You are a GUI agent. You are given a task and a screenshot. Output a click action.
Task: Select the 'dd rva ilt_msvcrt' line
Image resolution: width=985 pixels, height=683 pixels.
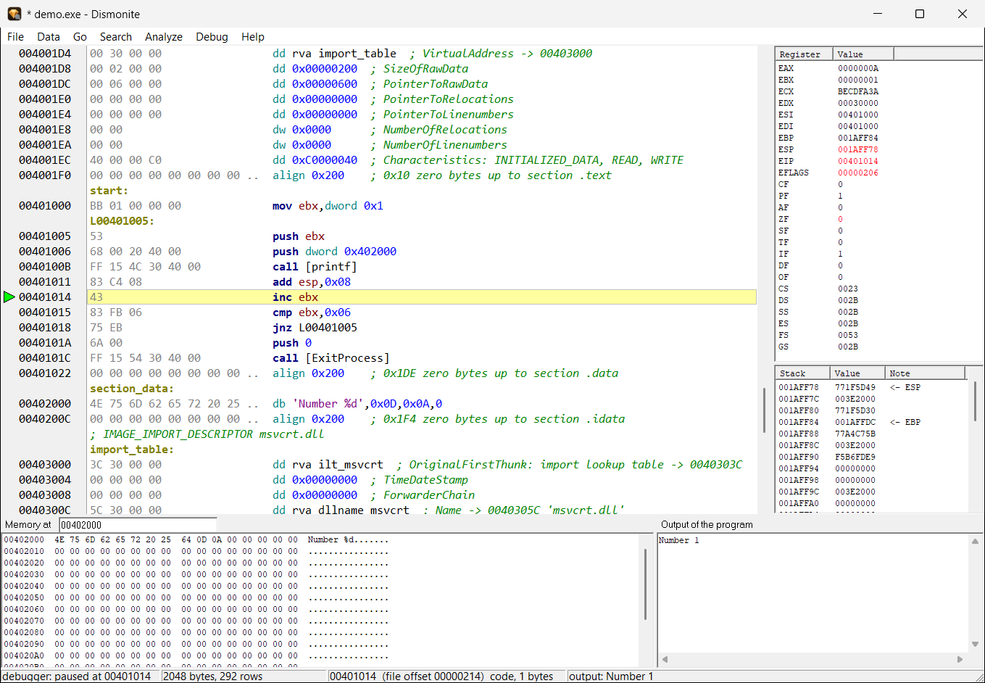coord(422,465)
